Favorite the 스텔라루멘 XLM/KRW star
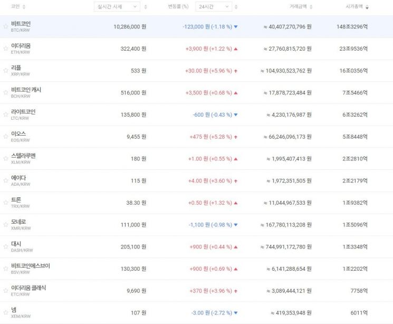393x324 pixels. coord(5,158)
